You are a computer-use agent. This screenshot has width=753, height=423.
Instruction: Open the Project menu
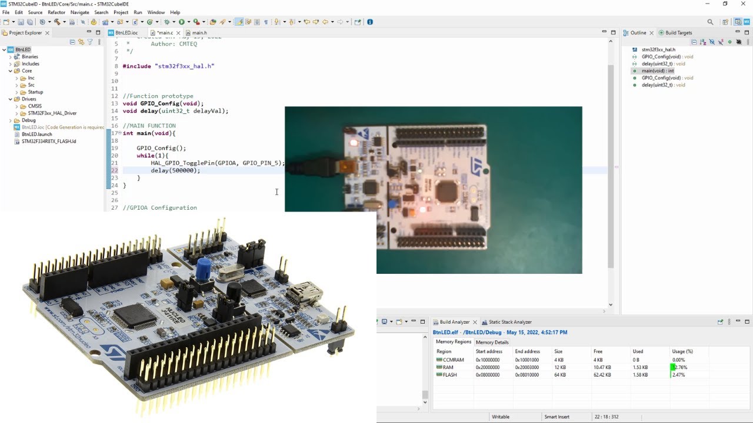pyautogui.click(x=121, y=12)
